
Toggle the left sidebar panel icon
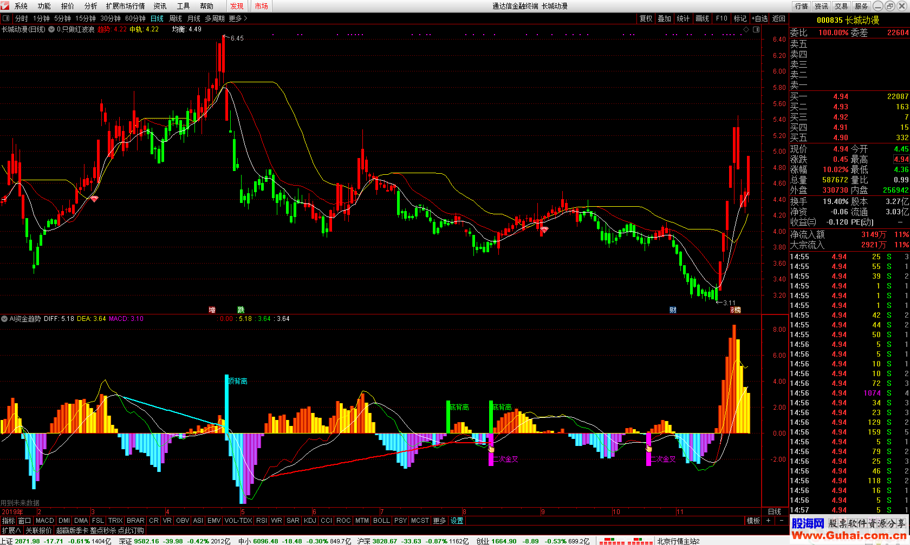click(5, 18)
